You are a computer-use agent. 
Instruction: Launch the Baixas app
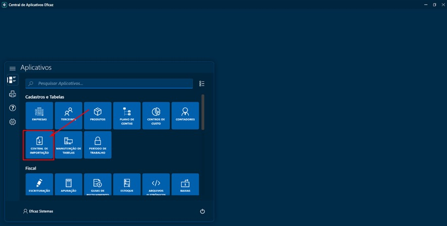[x=185, y=184]
